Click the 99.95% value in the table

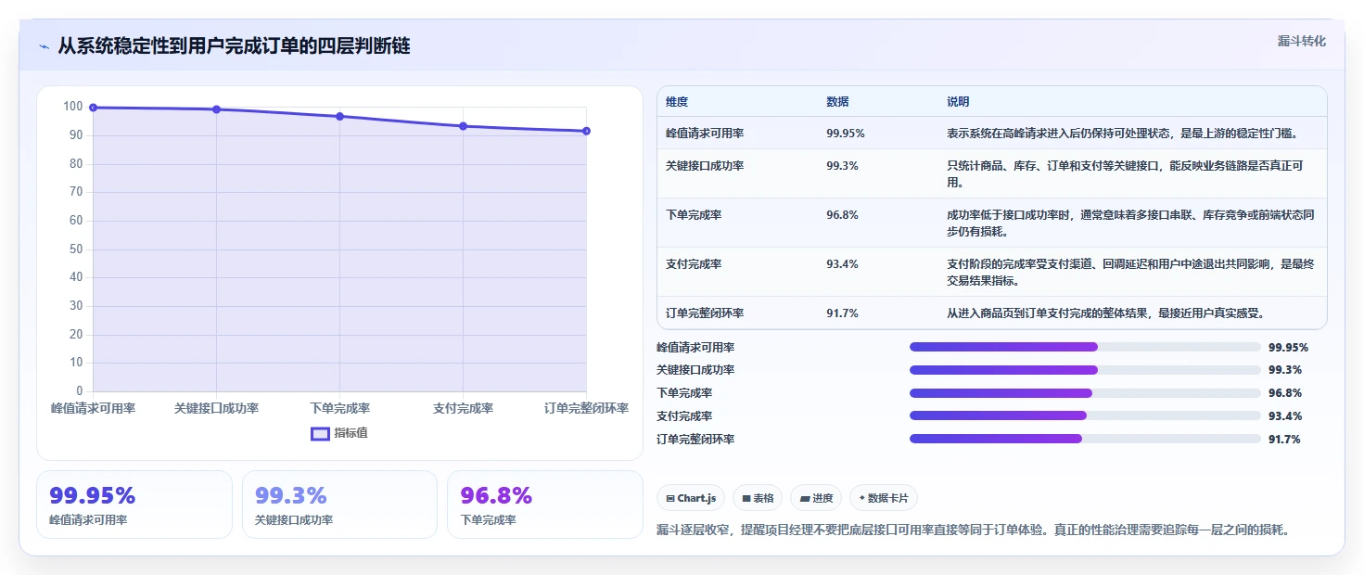(x=846, y=134)
